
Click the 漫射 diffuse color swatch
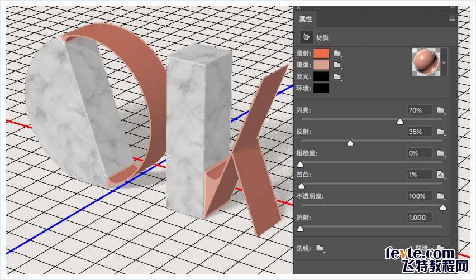[321, 54]
